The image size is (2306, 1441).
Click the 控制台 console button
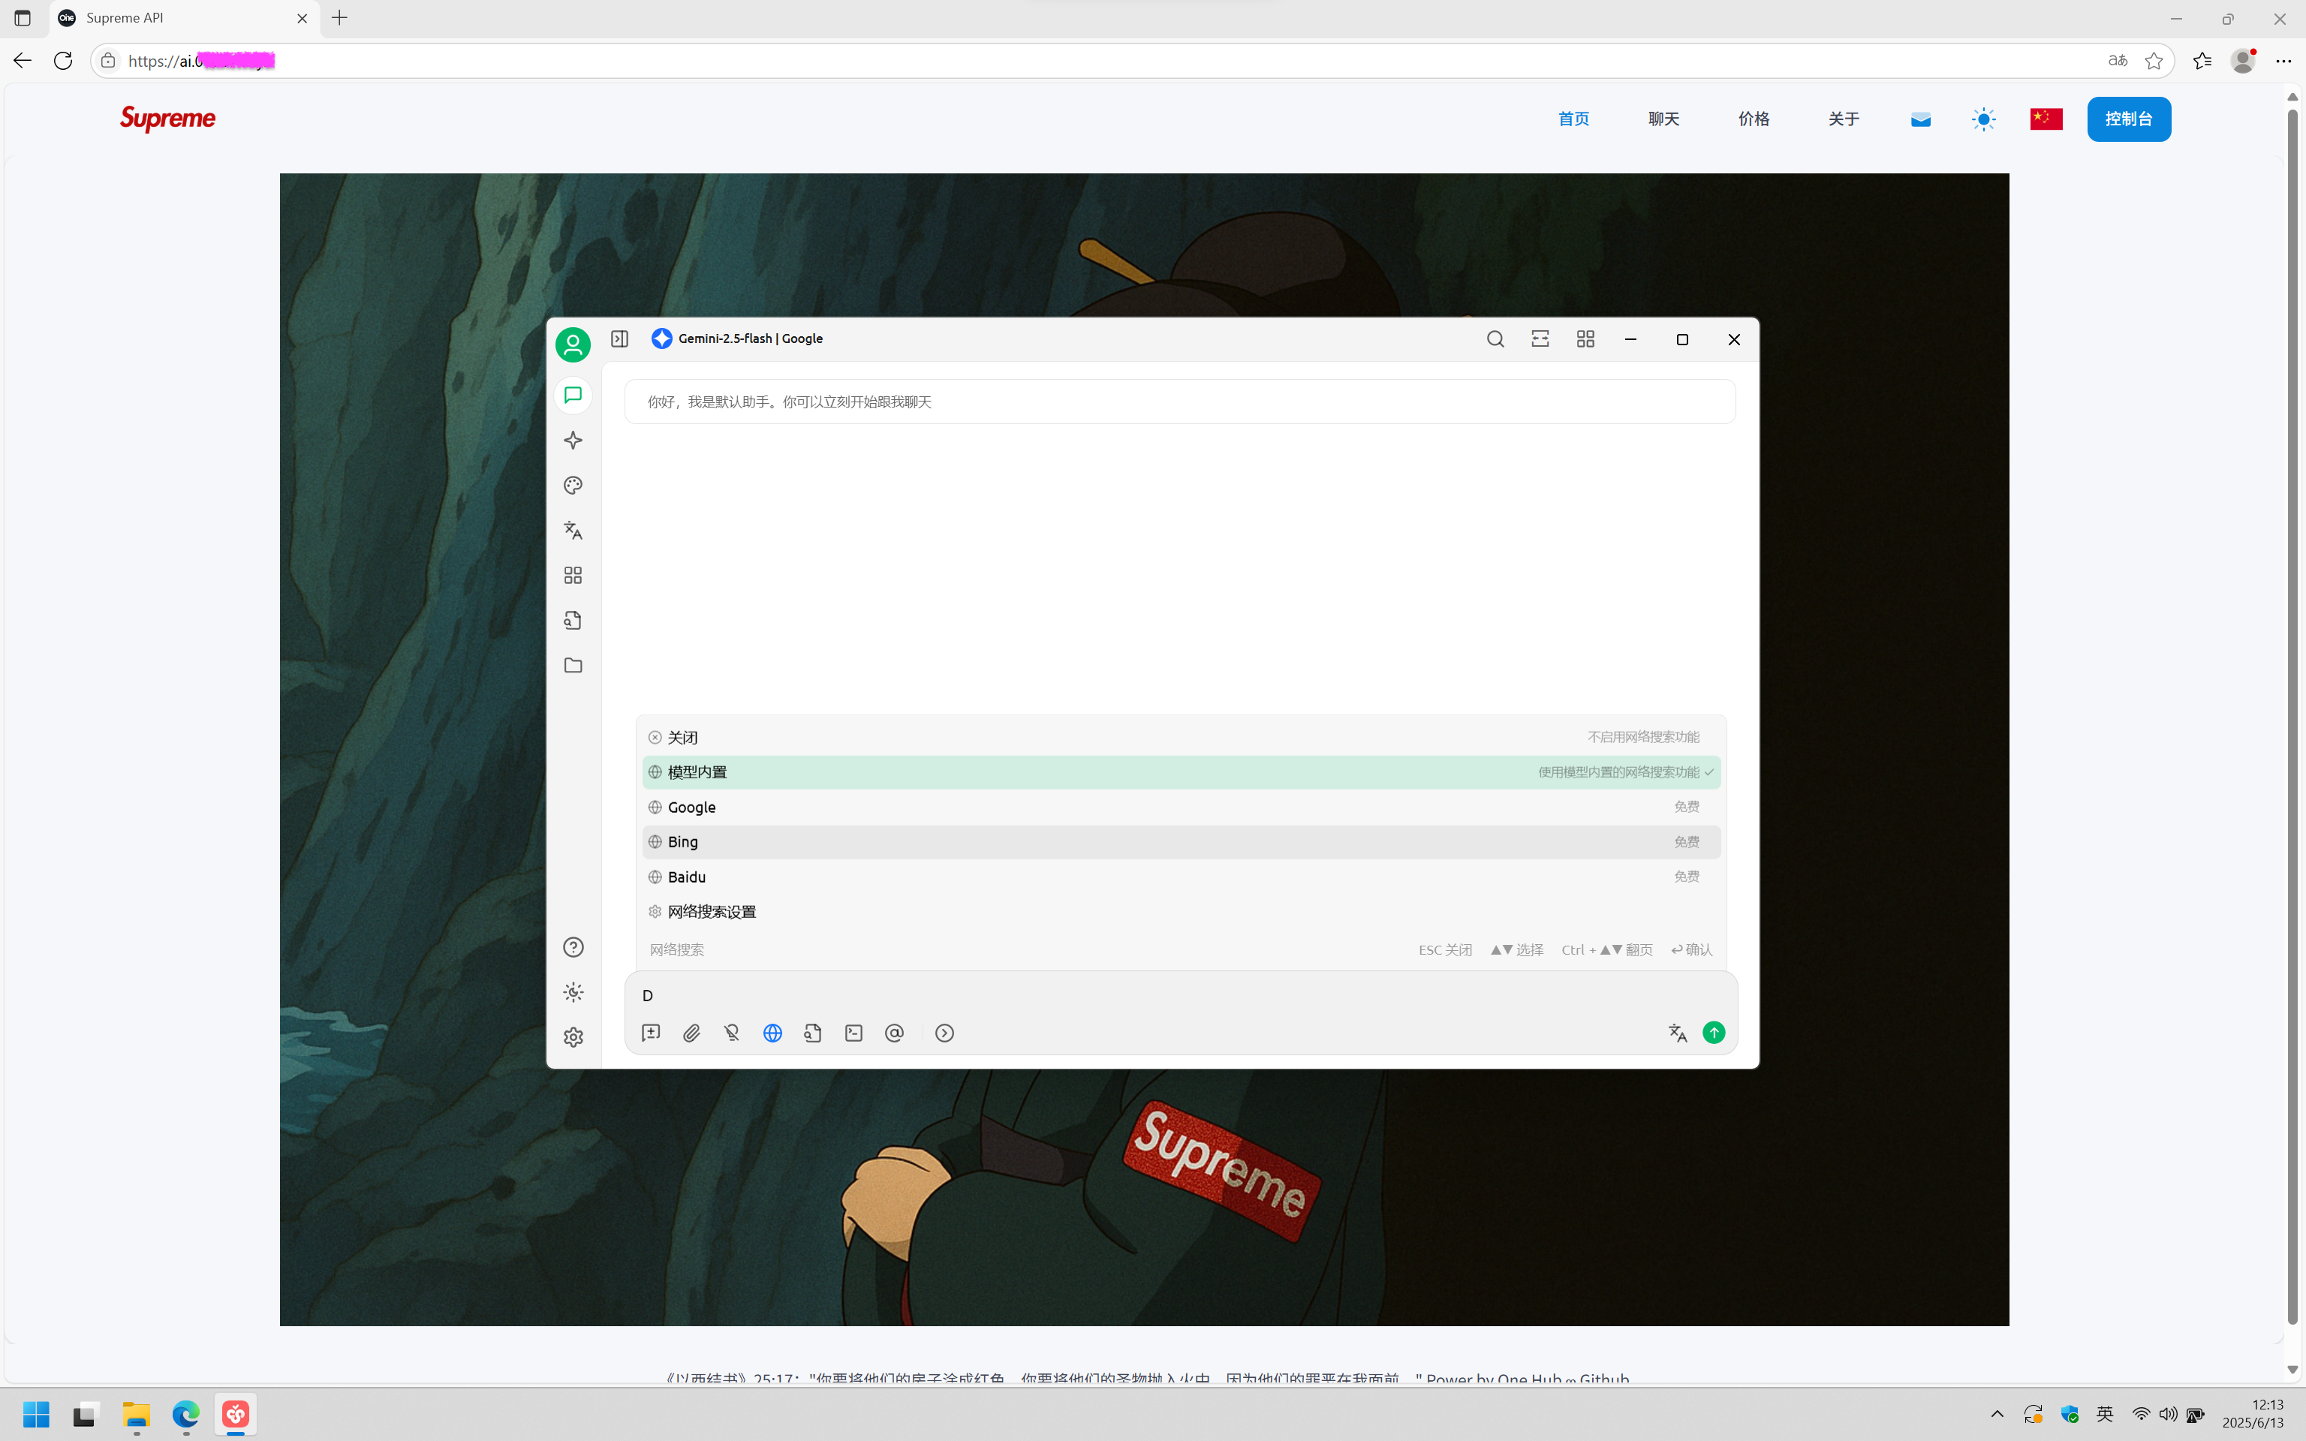(x=2129, y=119)
